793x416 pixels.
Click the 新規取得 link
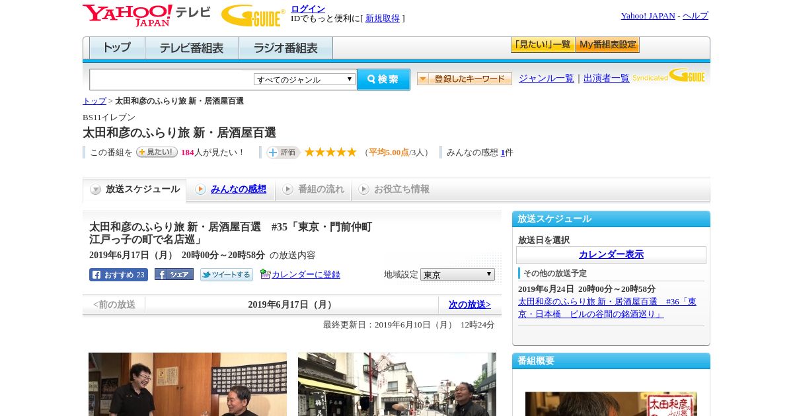(x=383, y=18)
